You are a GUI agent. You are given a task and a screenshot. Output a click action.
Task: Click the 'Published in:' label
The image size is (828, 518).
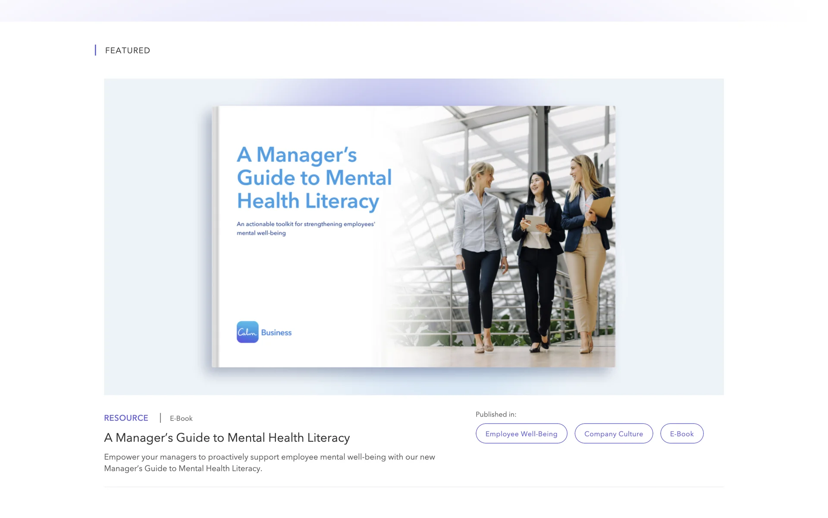click(x=496, y=414)
